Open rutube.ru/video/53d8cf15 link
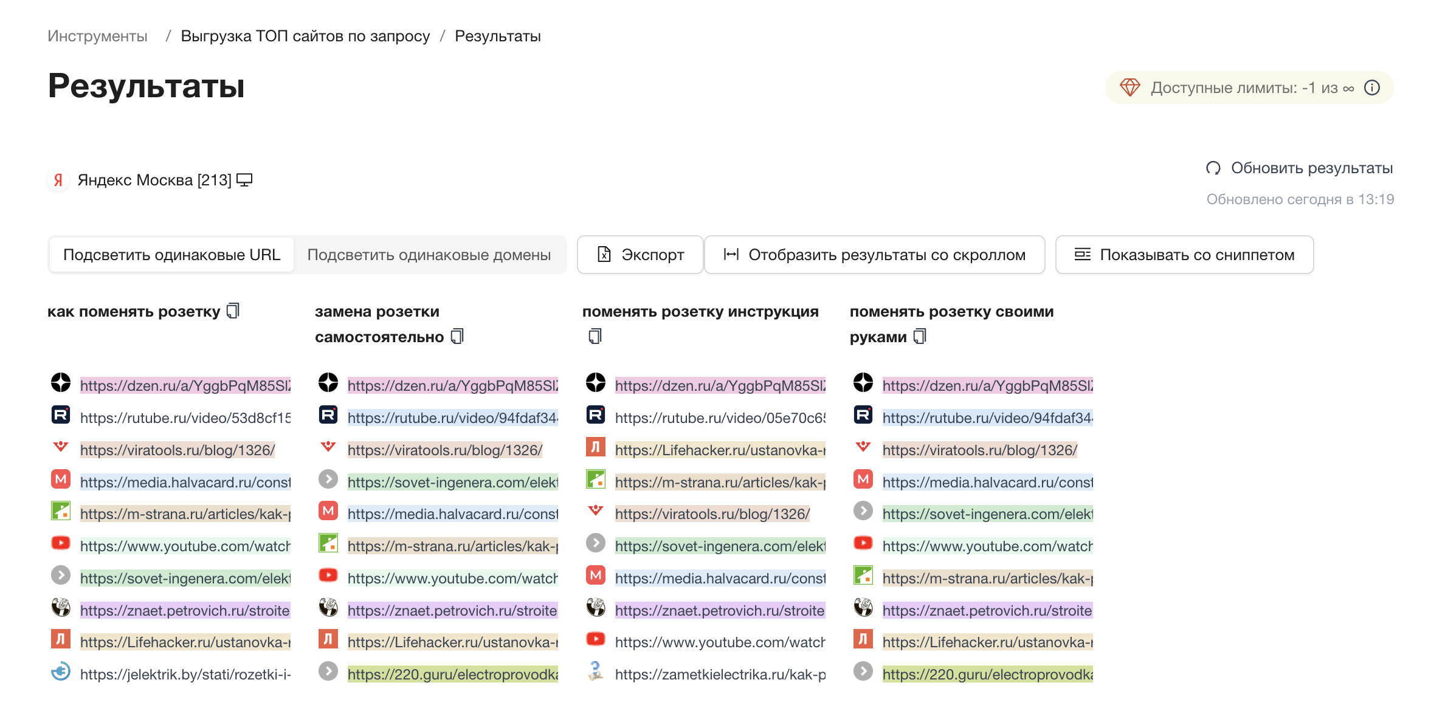This screenshot has width=1431, height=722. [185, 418]
